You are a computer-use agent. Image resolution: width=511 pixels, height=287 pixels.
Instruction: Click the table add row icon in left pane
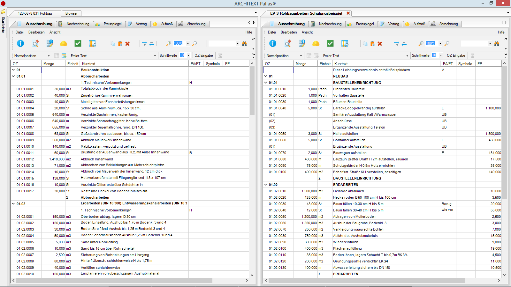tap(64, 55)
